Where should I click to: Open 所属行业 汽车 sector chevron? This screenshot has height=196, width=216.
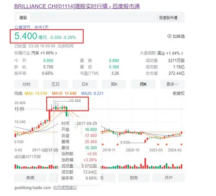click(56, 53)
